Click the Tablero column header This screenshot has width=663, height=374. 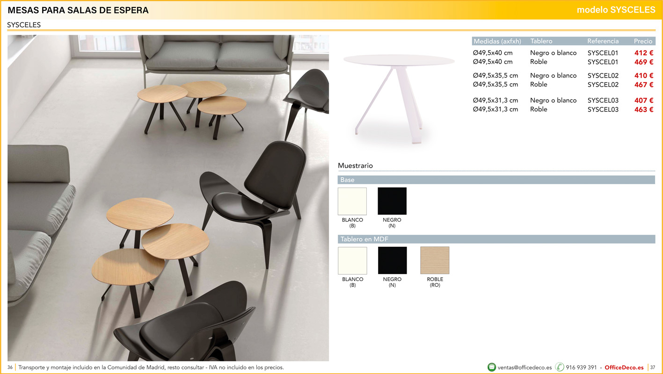(541, 41)
